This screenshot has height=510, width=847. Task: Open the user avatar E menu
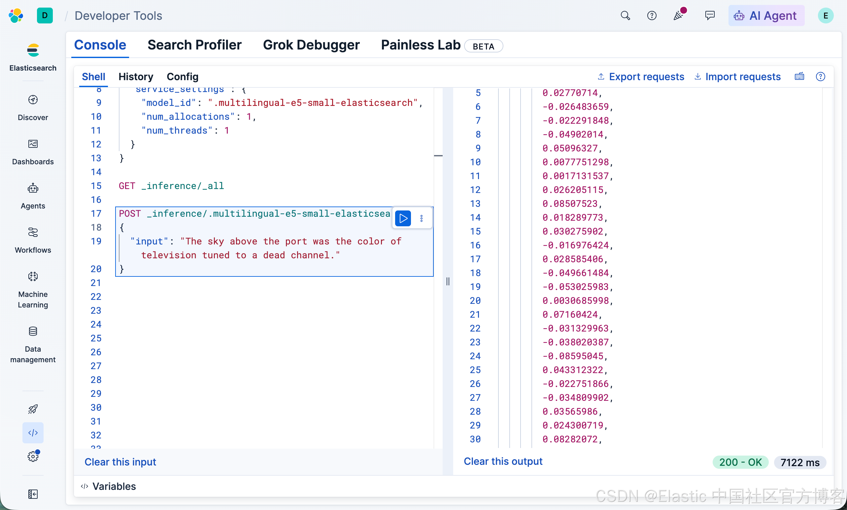[825, 16]
